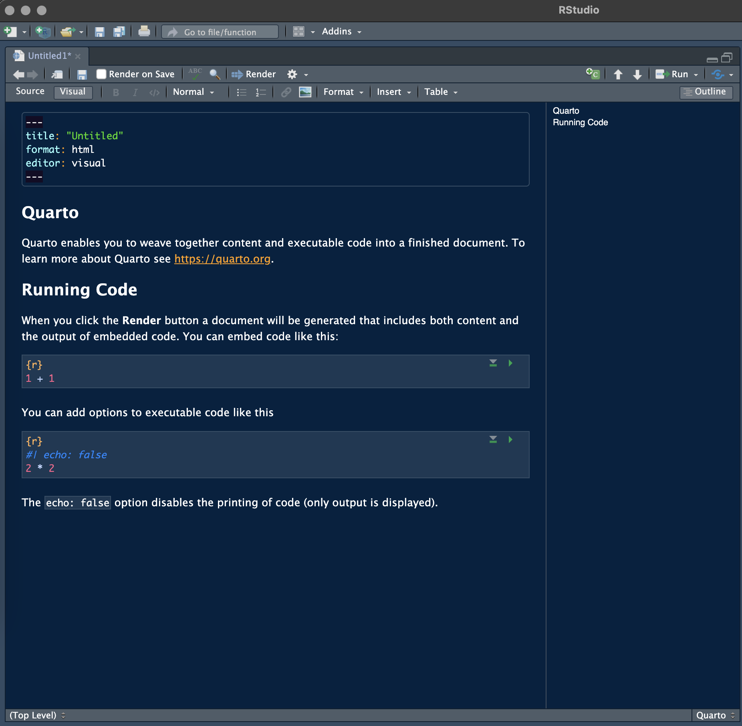Toggle the Outline panel
The height and width of the screenshot is (726, 742).
click(x=706, y=92)
